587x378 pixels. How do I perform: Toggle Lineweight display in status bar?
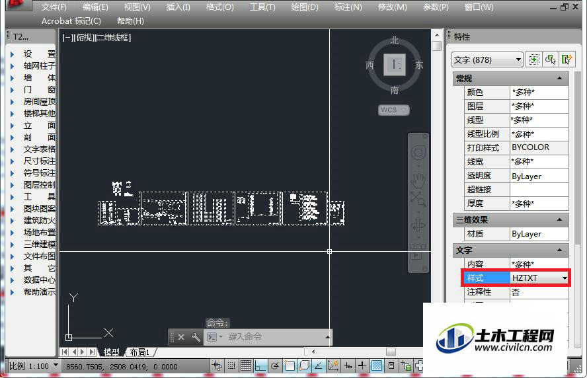coord(362,365)
